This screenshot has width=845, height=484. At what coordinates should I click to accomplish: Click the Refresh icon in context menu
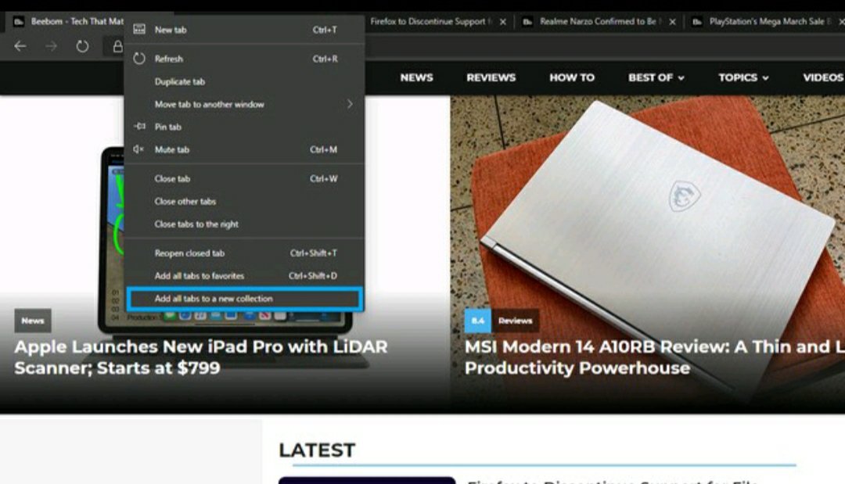pyautogui.click(x=139, y=59)
